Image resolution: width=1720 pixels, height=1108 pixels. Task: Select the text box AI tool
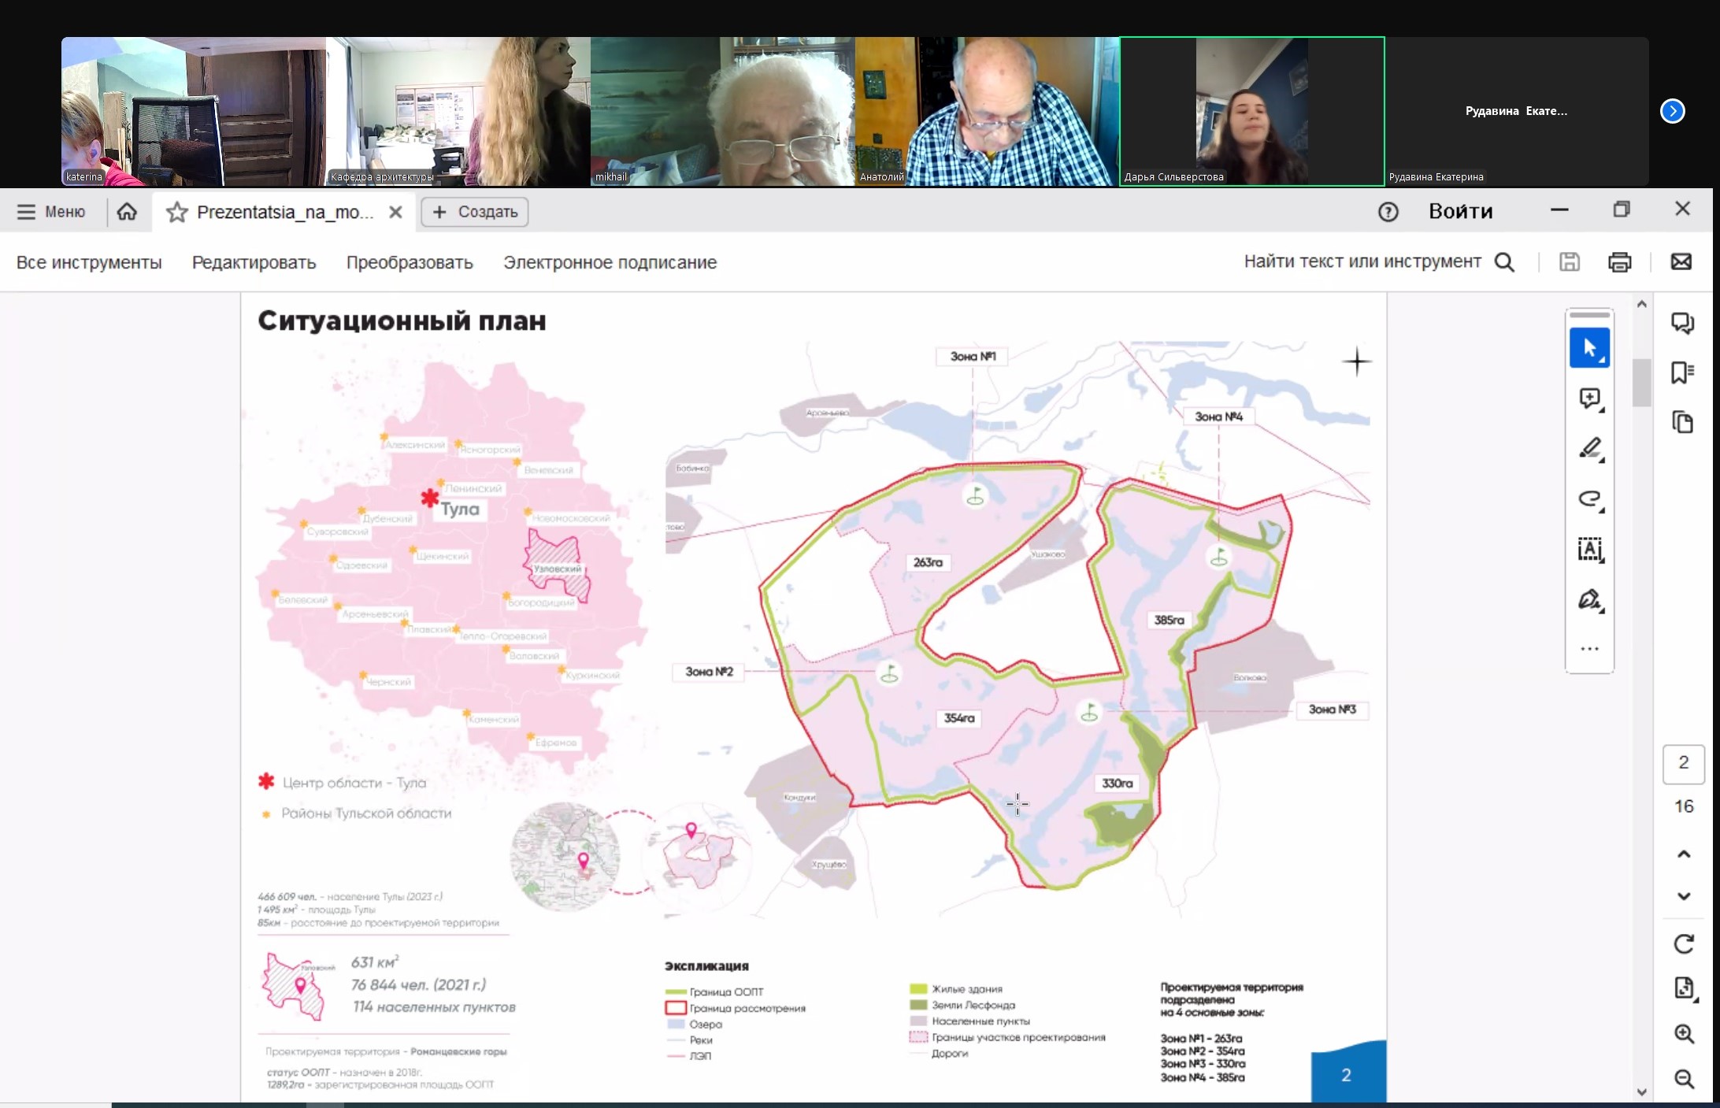pos(1589,550)
